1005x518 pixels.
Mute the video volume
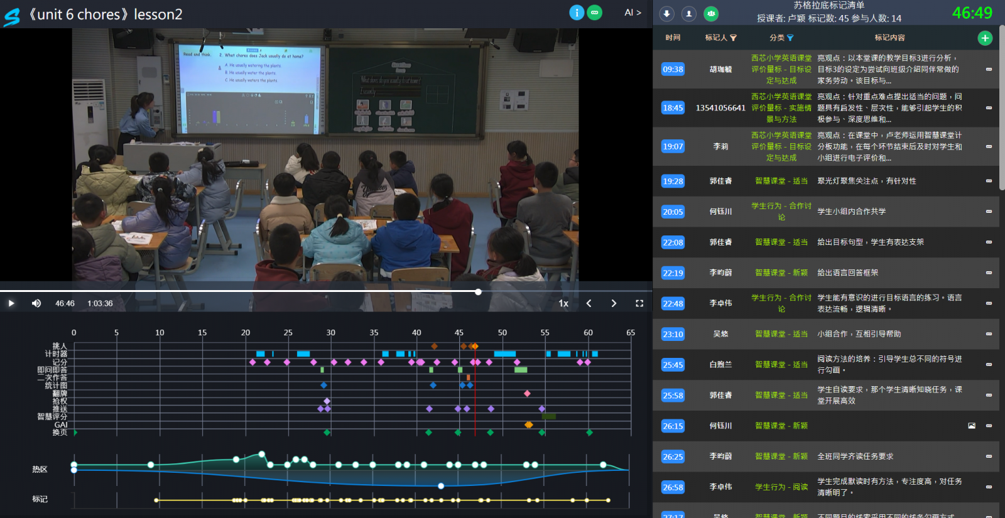tap(36, 303)
